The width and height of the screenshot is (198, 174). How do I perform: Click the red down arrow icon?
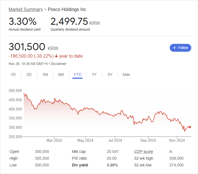(56, 56)
